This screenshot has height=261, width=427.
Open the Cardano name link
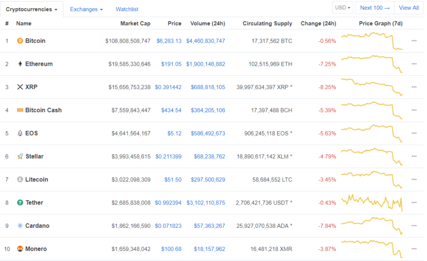click(x=37, y=226)
